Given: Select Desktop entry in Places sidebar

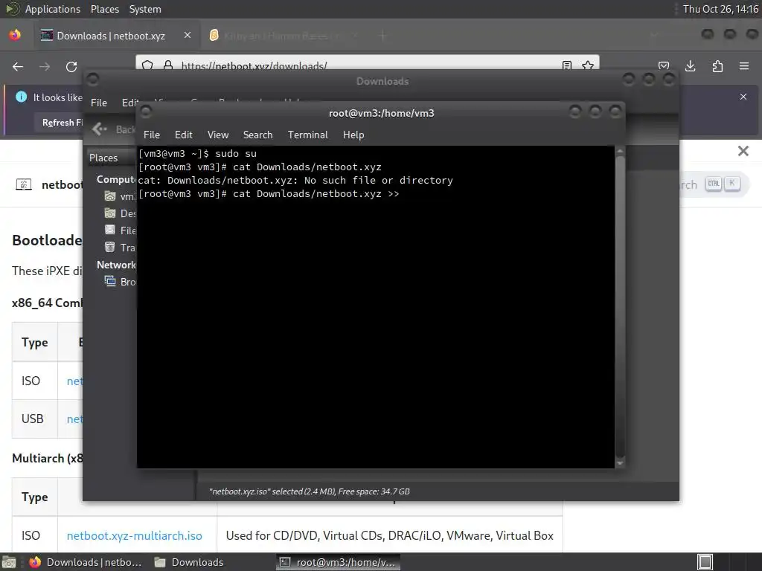Looking at the screenshot, I should pyautogui.click(x=120, y=213).
